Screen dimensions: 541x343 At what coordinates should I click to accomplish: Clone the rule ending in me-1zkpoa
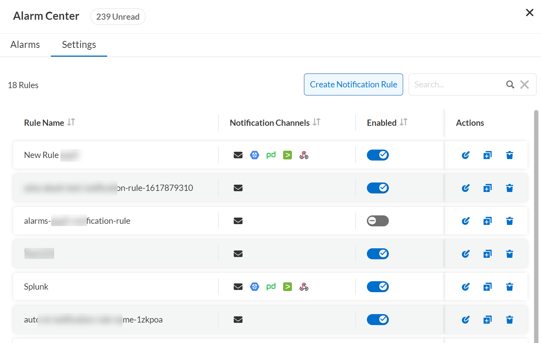488,320
